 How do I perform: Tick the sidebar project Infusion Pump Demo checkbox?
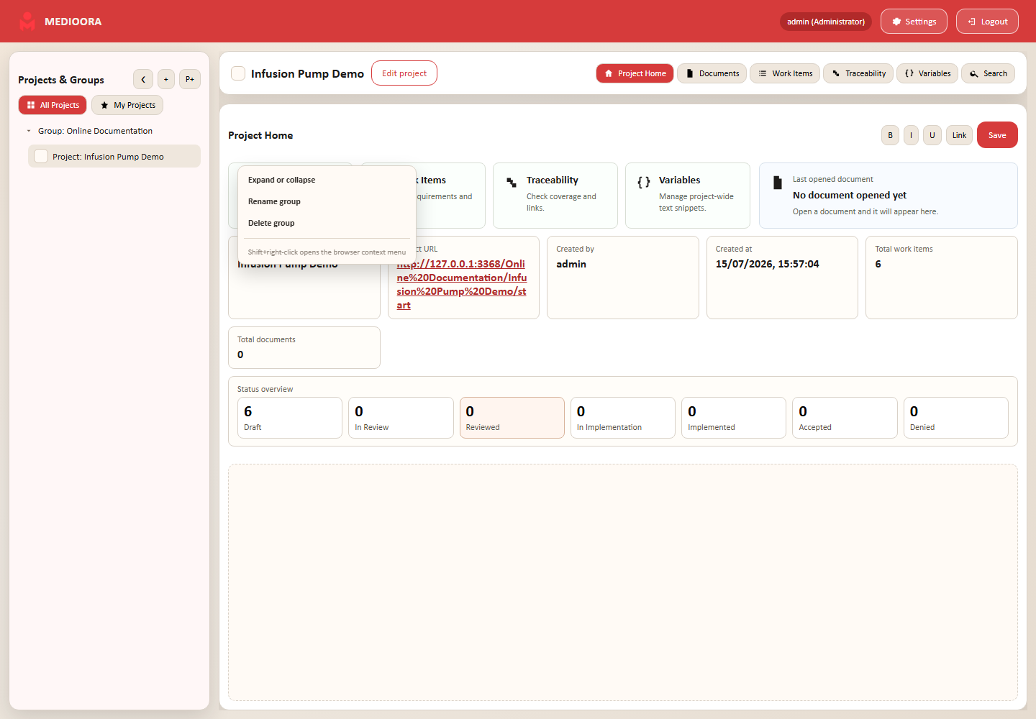click(x=41, y=156)
